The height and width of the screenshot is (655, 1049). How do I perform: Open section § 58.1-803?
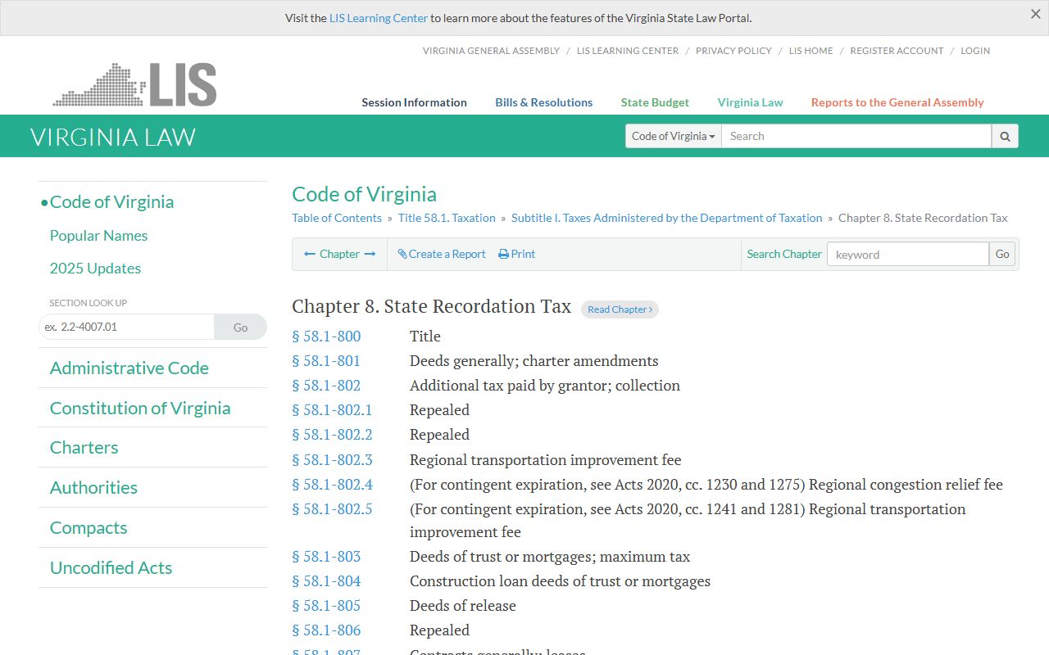click(326, 557)
